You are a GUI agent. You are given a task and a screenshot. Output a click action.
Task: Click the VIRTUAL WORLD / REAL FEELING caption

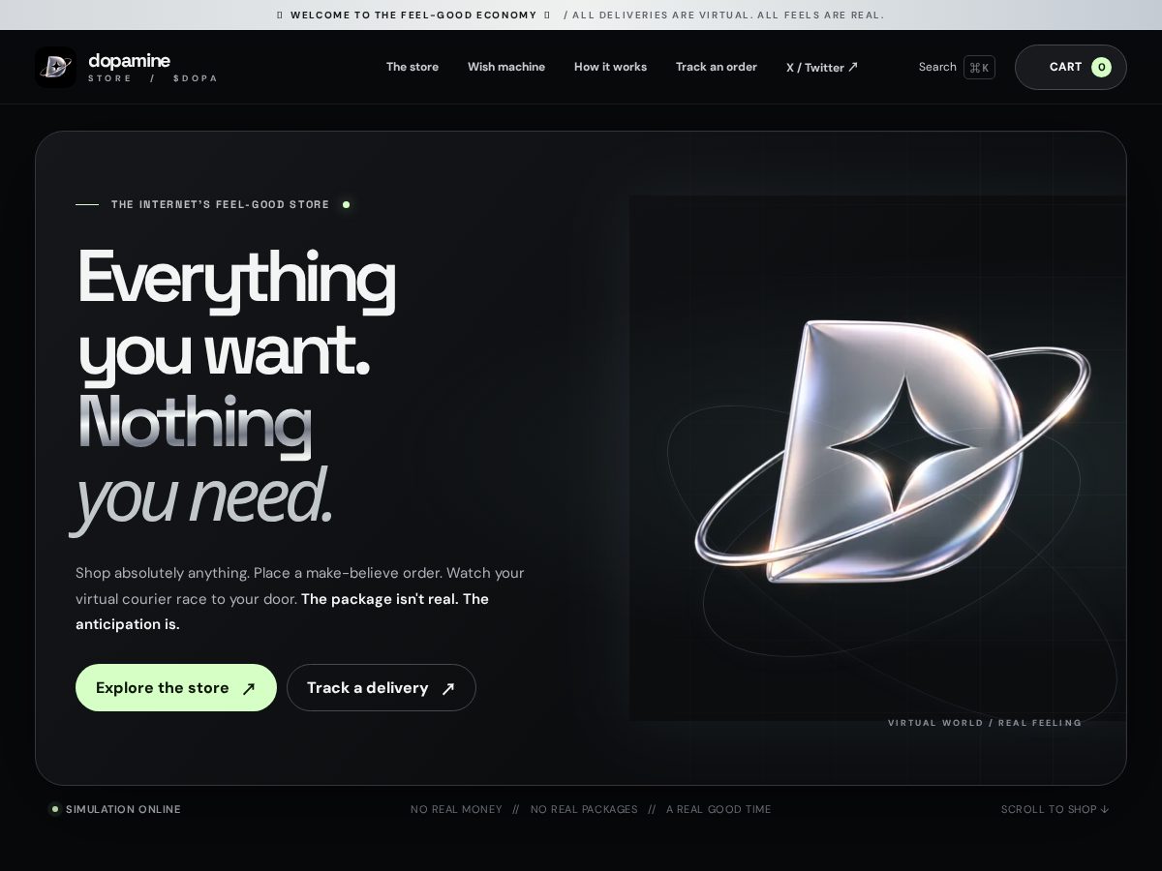(x=985, y=723)
